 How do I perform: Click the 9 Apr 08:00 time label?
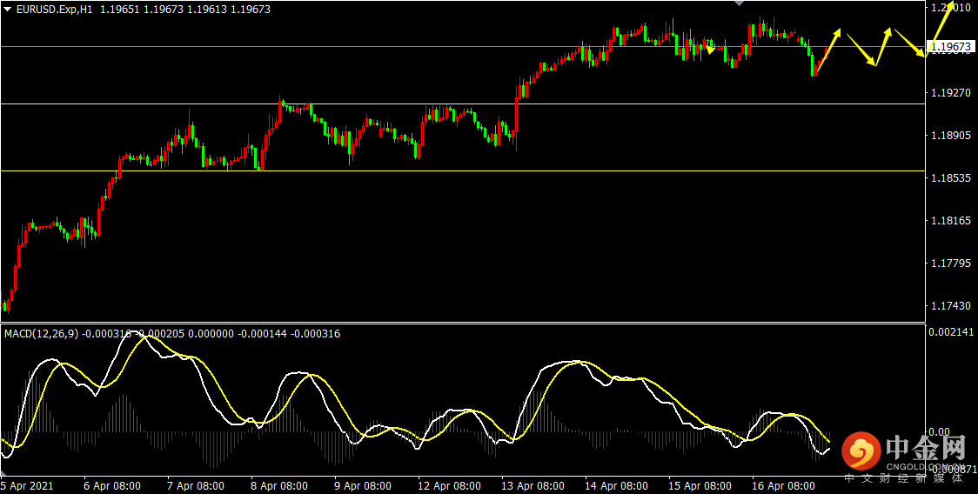point(362,485)
